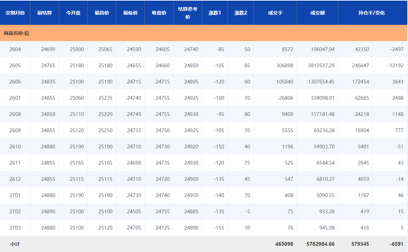Click subtotal volume 465098

[284, 244]
